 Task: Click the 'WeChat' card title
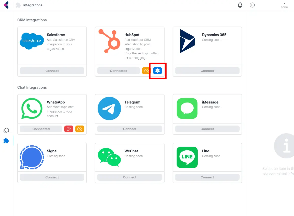131,151
